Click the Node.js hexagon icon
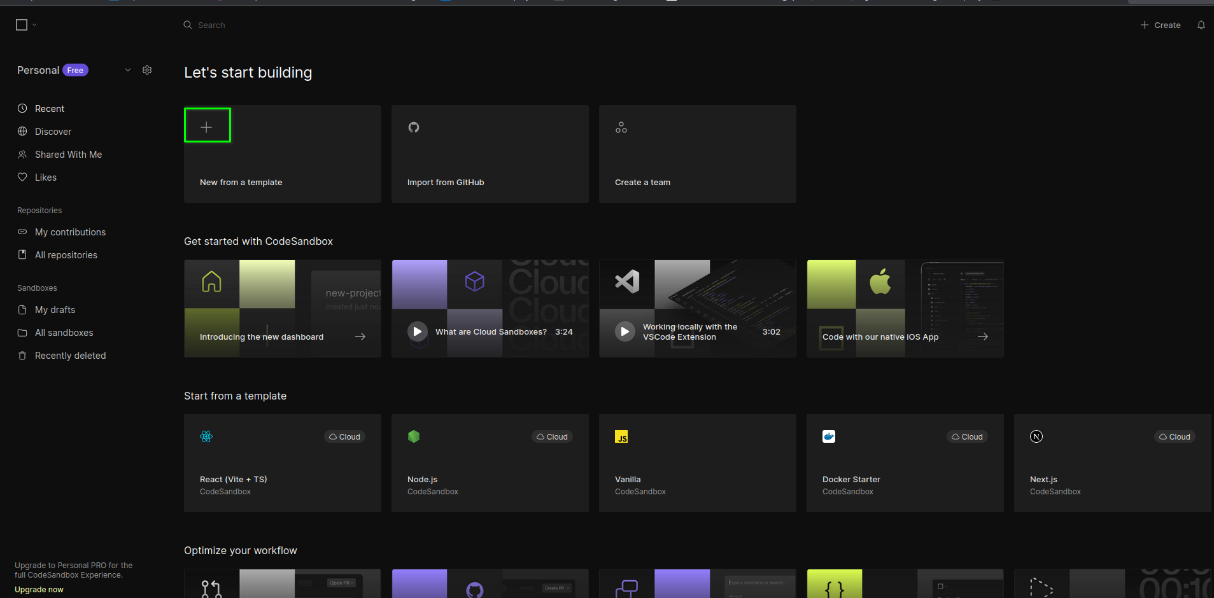Viewport: 1214px width, 598px height. pos(414,436)
